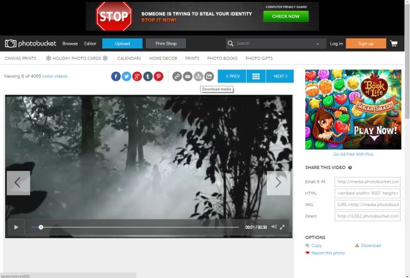Screen dimensions: 410x278
Task: Open the Home Decor menu
Action: point(161,58)
